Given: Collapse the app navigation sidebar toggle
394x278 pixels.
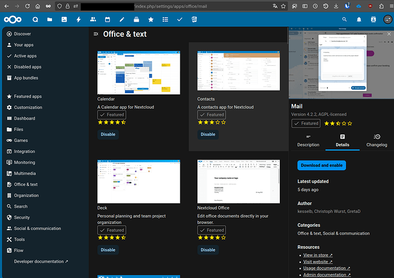Looking at the screenshot, I should (96, 34).
